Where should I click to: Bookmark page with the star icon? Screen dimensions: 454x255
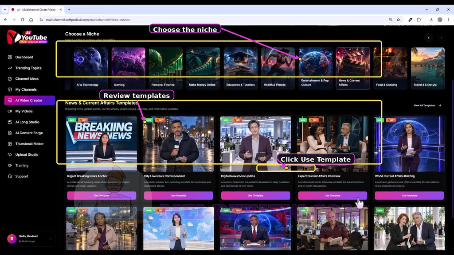[x=399, y=19]
